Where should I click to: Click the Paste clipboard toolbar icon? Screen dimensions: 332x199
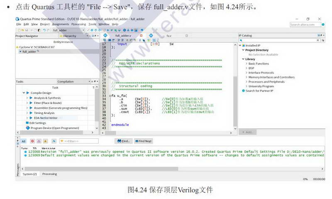tap(39, 30)
